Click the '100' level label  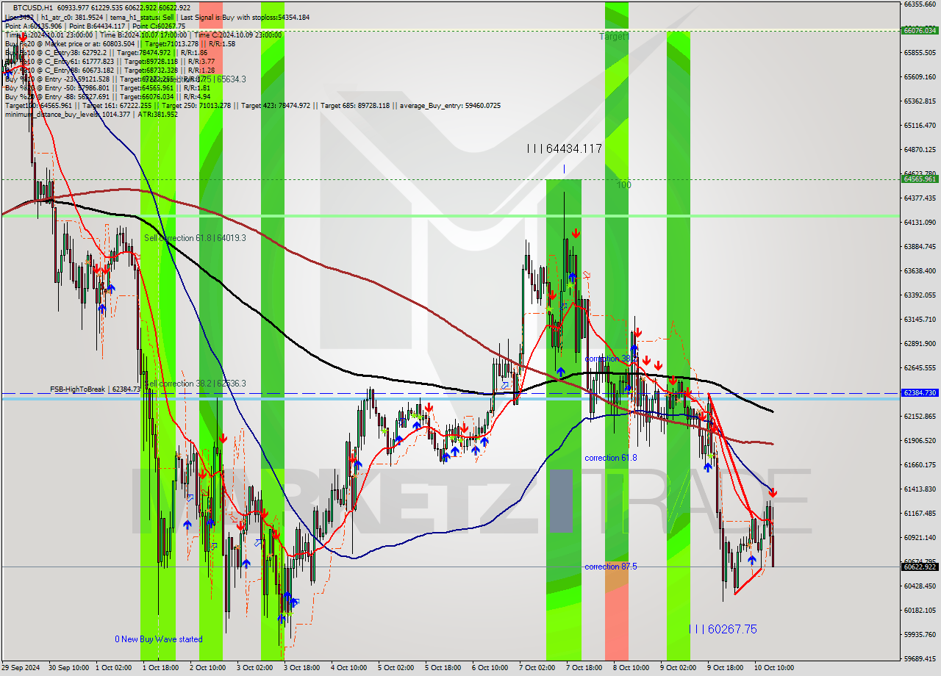click(623, 185)
